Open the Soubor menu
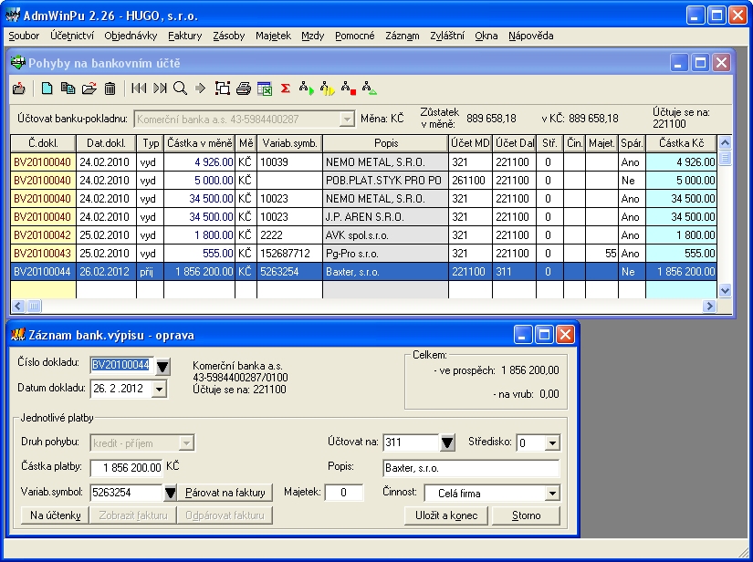 (24, 36)
